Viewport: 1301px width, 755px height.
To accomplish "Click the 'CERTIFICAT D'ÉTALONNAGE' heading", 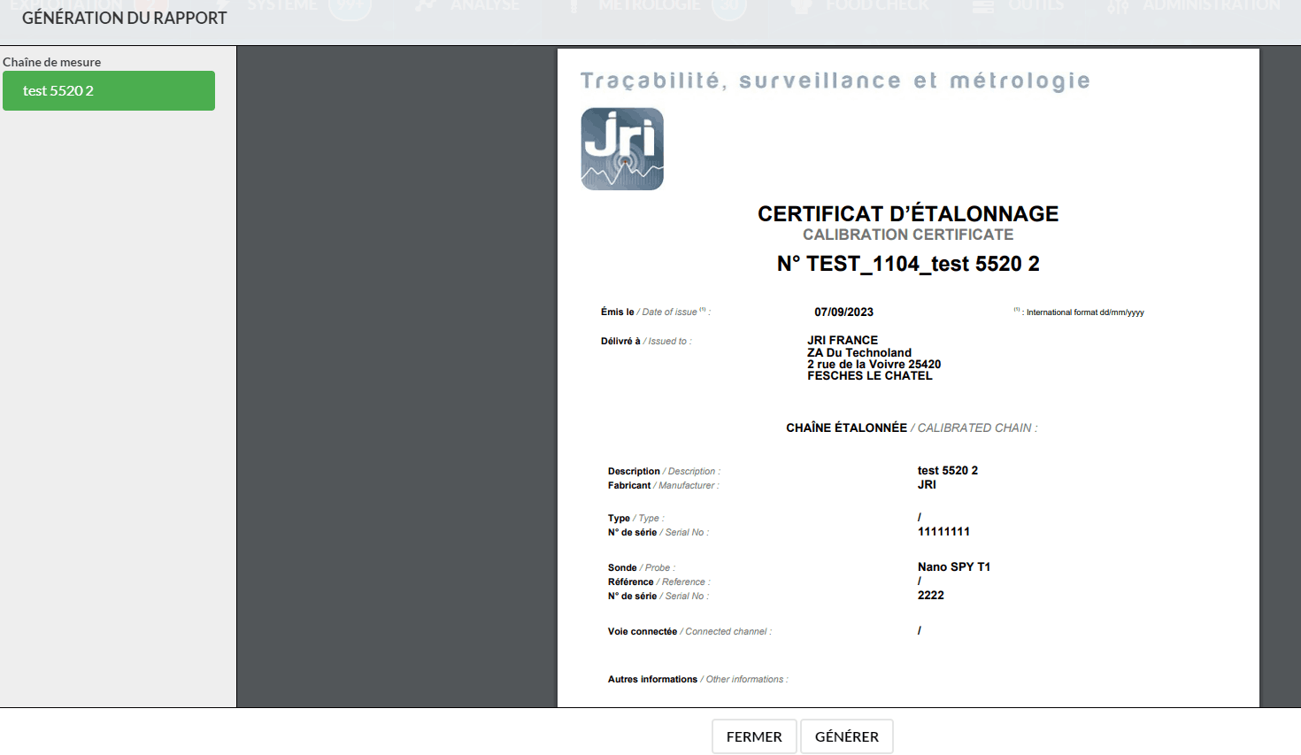I will [908, 213].
